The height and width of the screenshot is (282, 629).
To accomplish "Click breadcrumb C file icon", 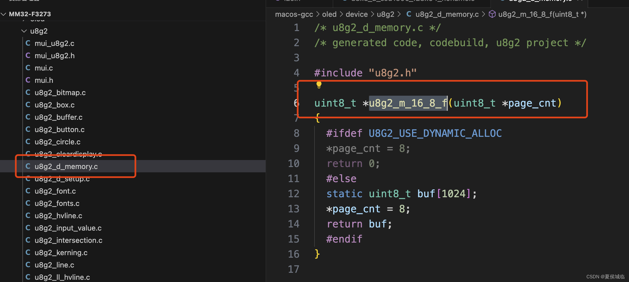I will tap(409, 14).
